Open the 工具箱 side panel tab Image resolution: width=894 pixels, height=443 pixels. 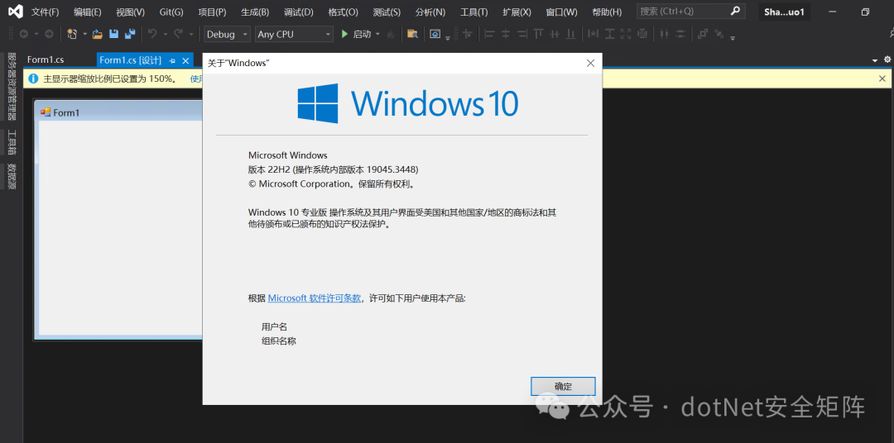click(12, 142)
